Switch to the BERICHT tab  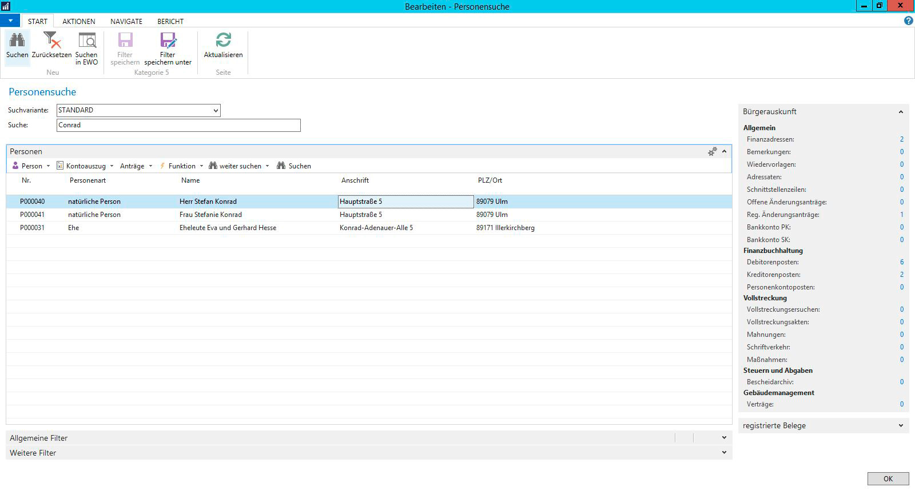click(x=170, y=21)
